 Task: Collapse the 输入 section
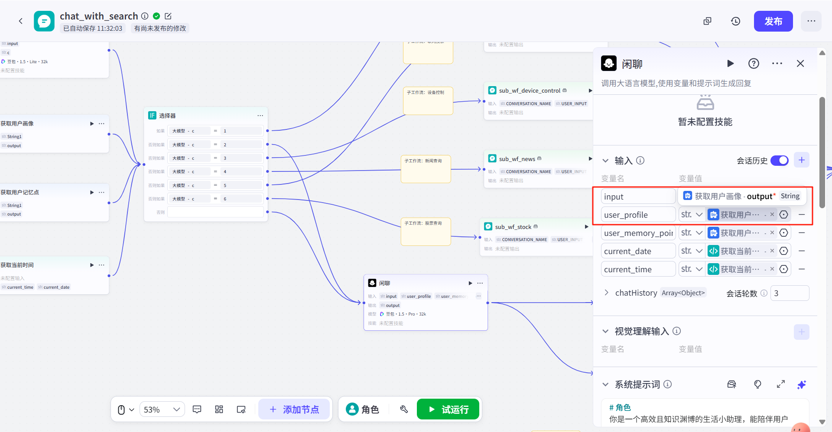click(605, 161)
